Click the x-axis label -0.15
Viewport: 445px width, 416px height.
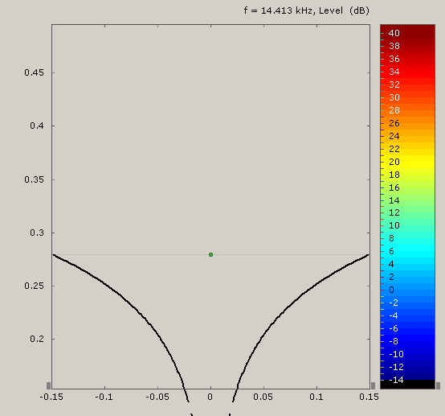point(51,397)
